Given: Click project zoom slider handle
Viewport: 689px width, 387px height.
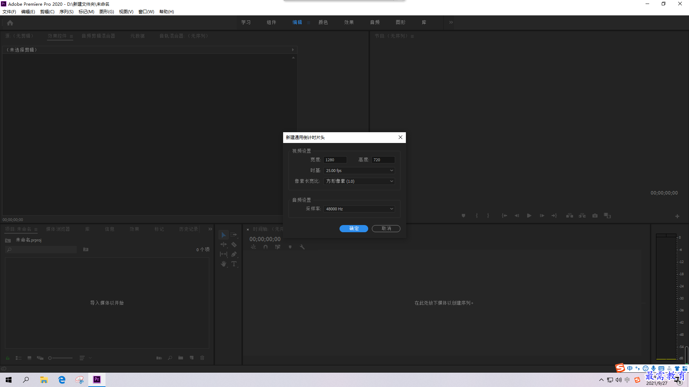Looking at the screenshot, I should pyautogui.click(x=50, y=358).
